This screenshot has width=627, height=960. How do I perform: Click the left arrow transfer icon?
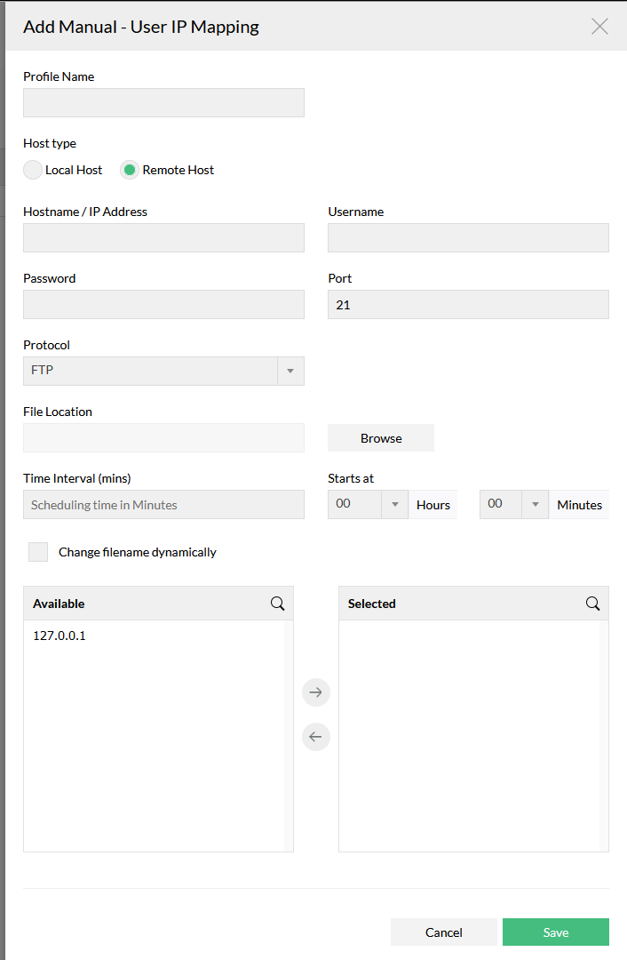tap(315, 736)
